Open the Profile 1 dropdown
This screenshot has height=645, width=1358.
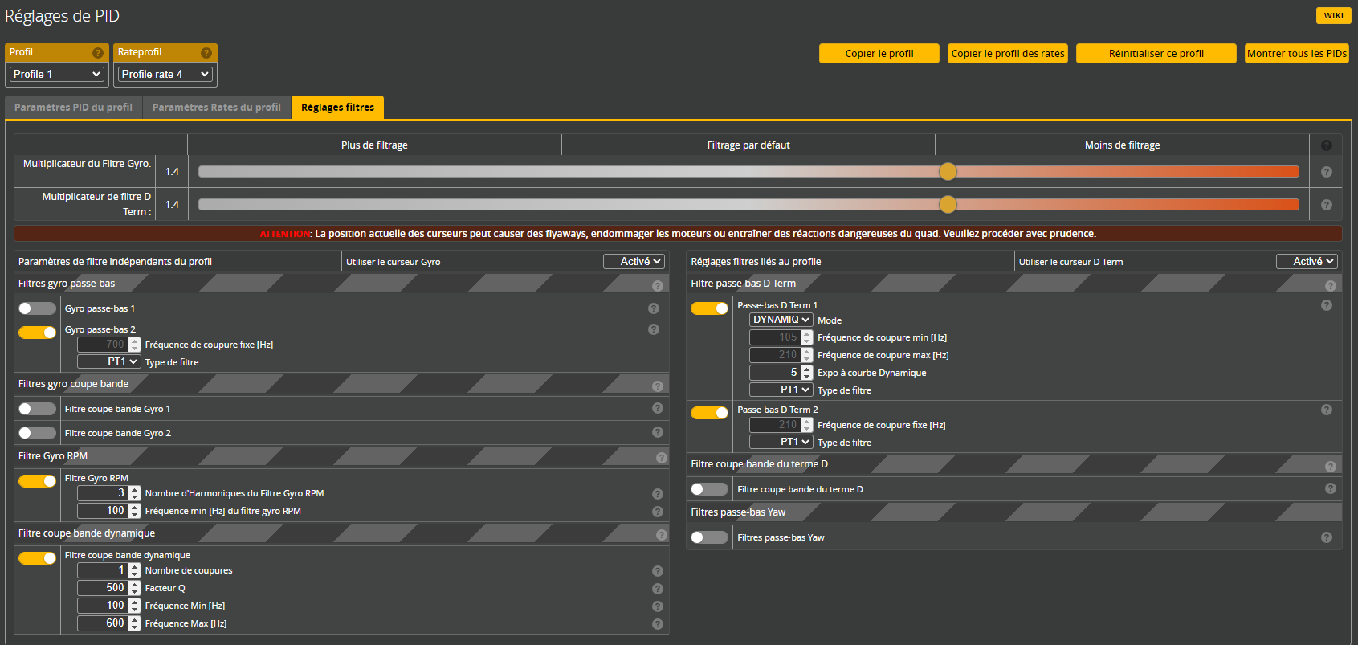click(57, 74)
